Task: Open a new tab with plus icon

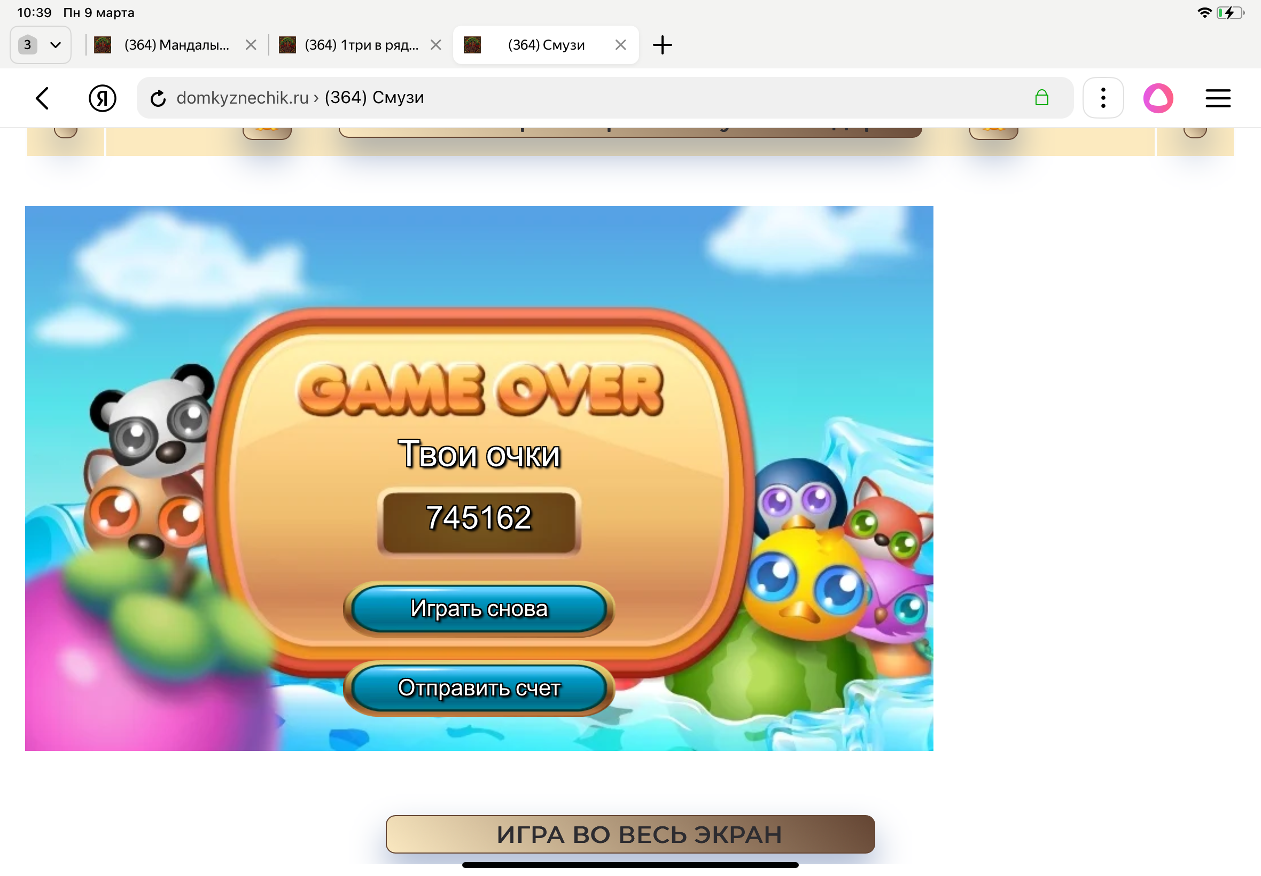Action: click(x=662, y=45)
